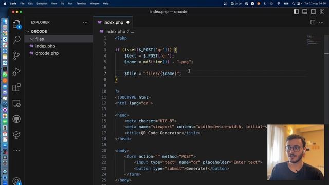
Task: Click the date and time in the menu bar
Action: (x=315, y=4)
